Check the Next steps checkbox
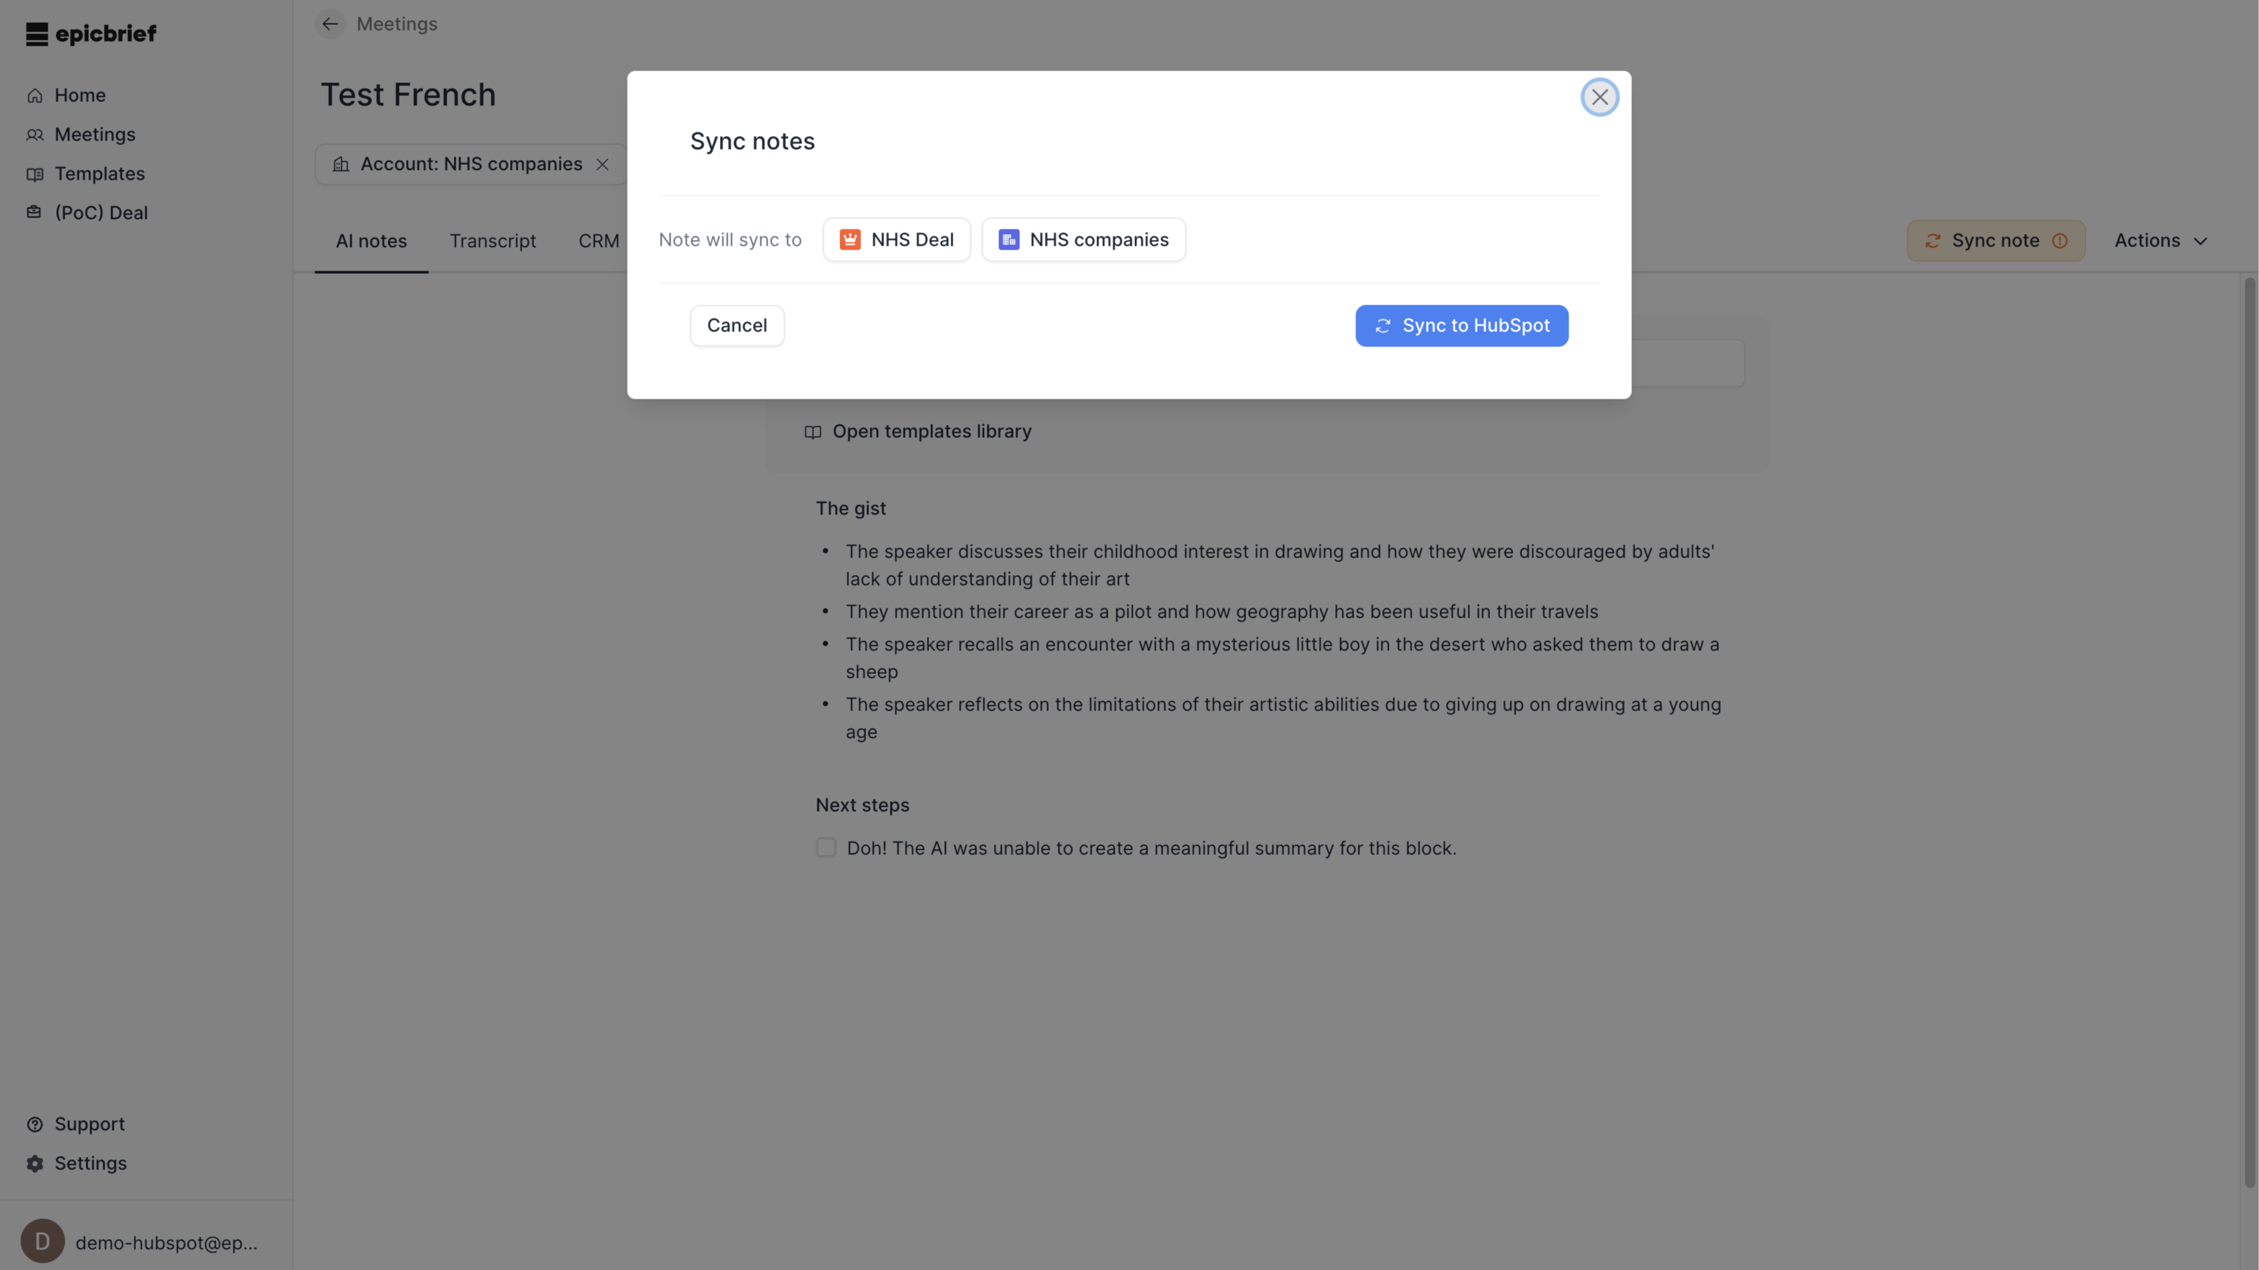 click(826, 848)
